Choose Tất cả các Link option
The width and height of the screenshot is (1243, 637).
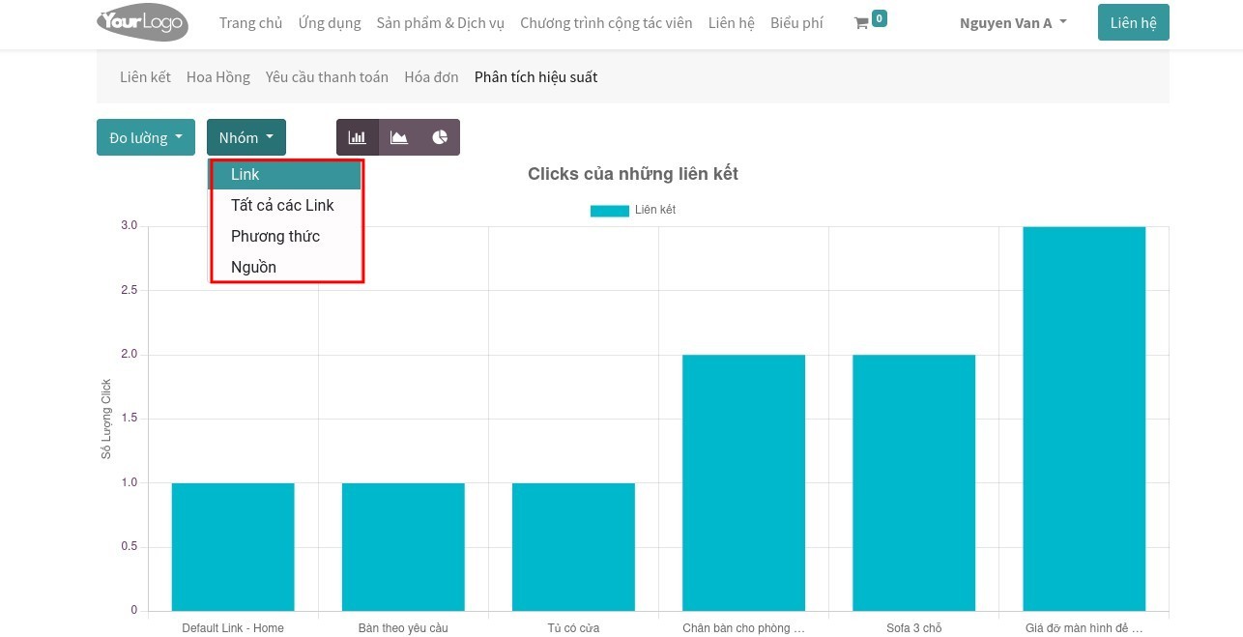click(x=286, y=205)
